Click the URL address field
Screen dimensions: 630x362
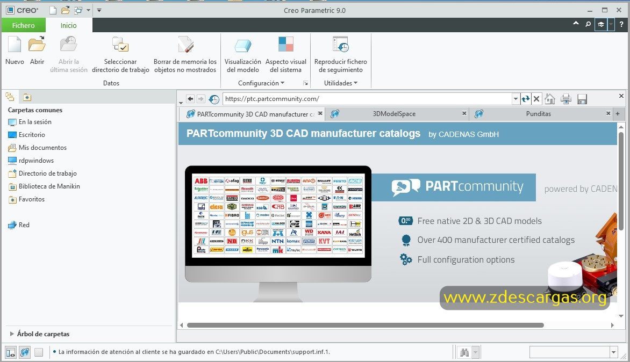[x=367, y=99]
